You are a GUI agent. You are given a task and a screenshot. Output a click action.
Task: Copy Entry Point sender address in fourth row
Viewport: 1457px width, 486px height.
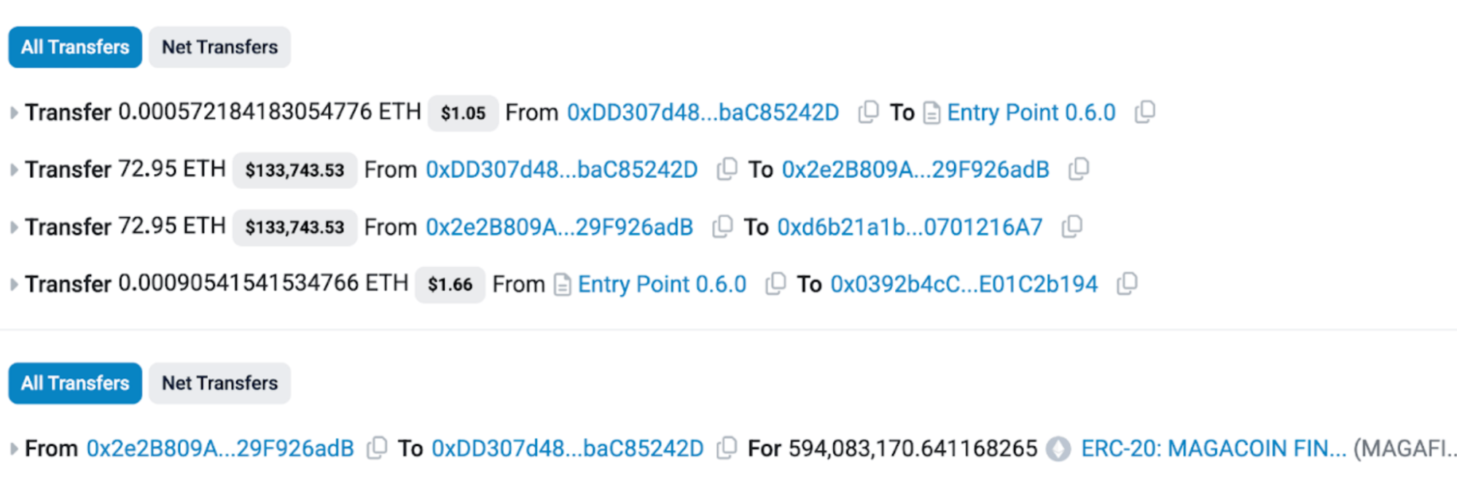click(776, 283)
